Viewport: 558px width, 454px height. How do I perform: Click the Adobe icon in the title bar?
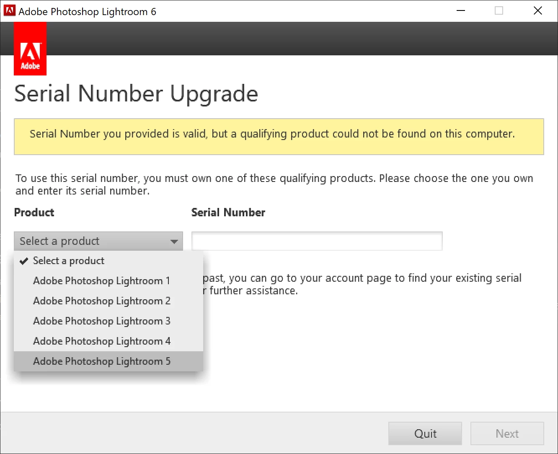click(9, 11)
